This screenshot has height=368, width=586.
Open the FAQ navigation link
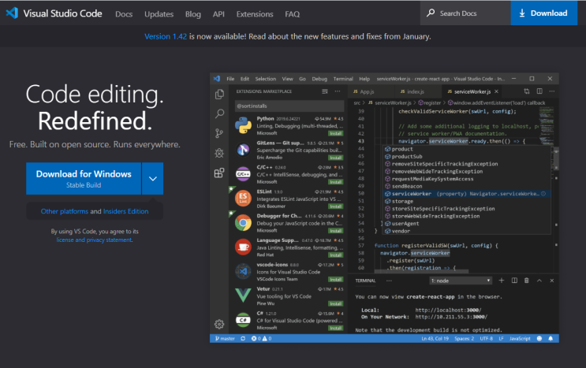[x=293, y=14]
